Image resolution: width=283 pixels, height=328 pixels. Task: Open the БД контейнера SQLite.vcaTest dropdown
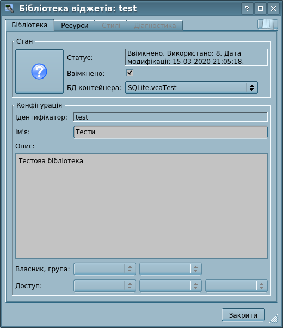[192, 87]
